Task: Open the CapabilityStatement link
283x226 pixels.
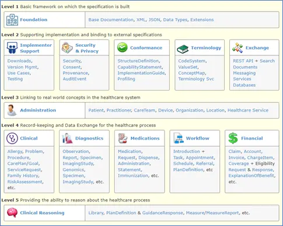Action: click(x=139, y=67)
